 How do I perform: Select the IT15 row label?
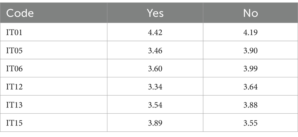click(14, 123)
